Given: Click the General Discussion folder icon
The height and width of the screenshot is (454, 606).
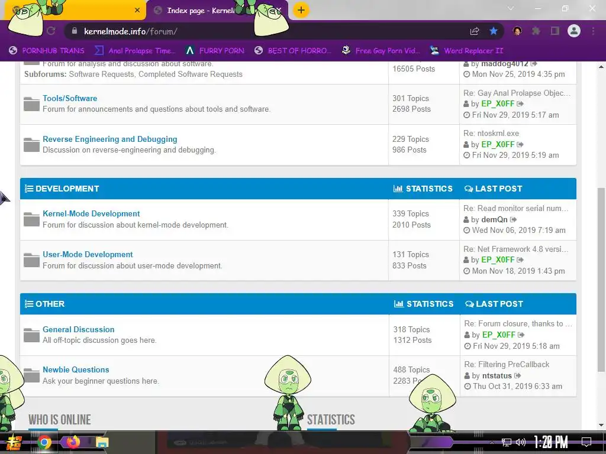Looking at the screenshot, I should coord(32,335).
